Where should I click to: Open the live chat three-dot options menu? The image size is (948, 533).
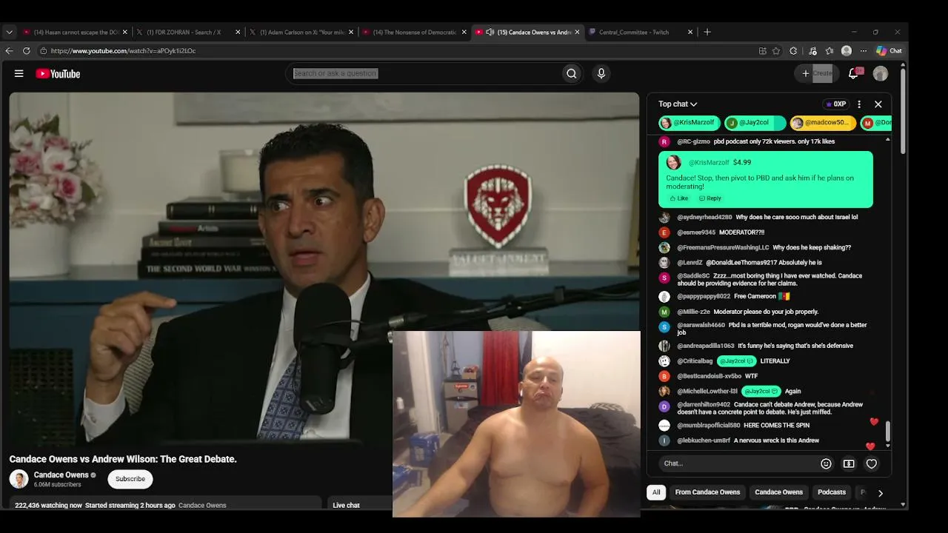click(859, 104)
